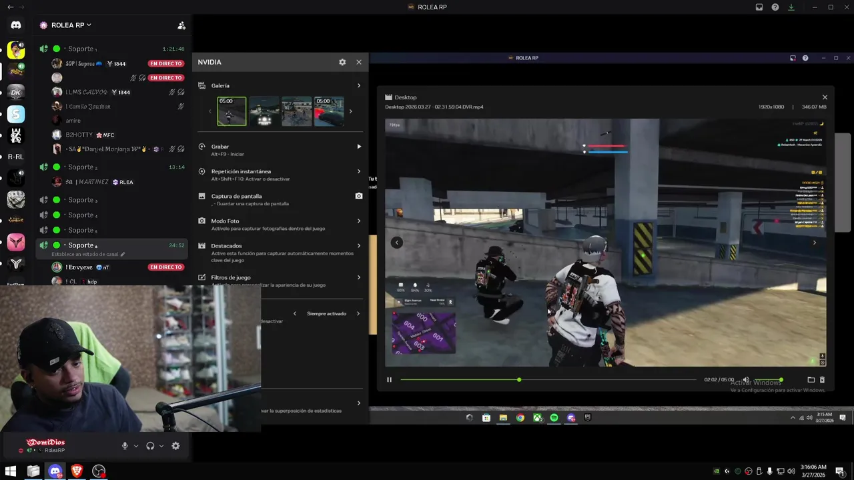The height and width of the screenshot is (480, 854).
Task: Switch Siempre activado to previous option
Action: coord(295,313)
